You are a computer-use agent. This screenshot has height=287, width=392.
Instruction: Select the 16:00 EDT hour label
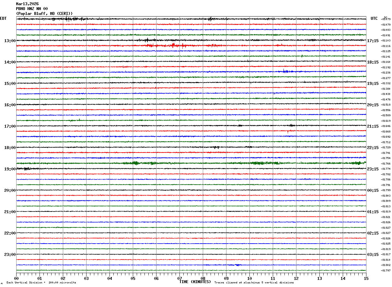10,105
